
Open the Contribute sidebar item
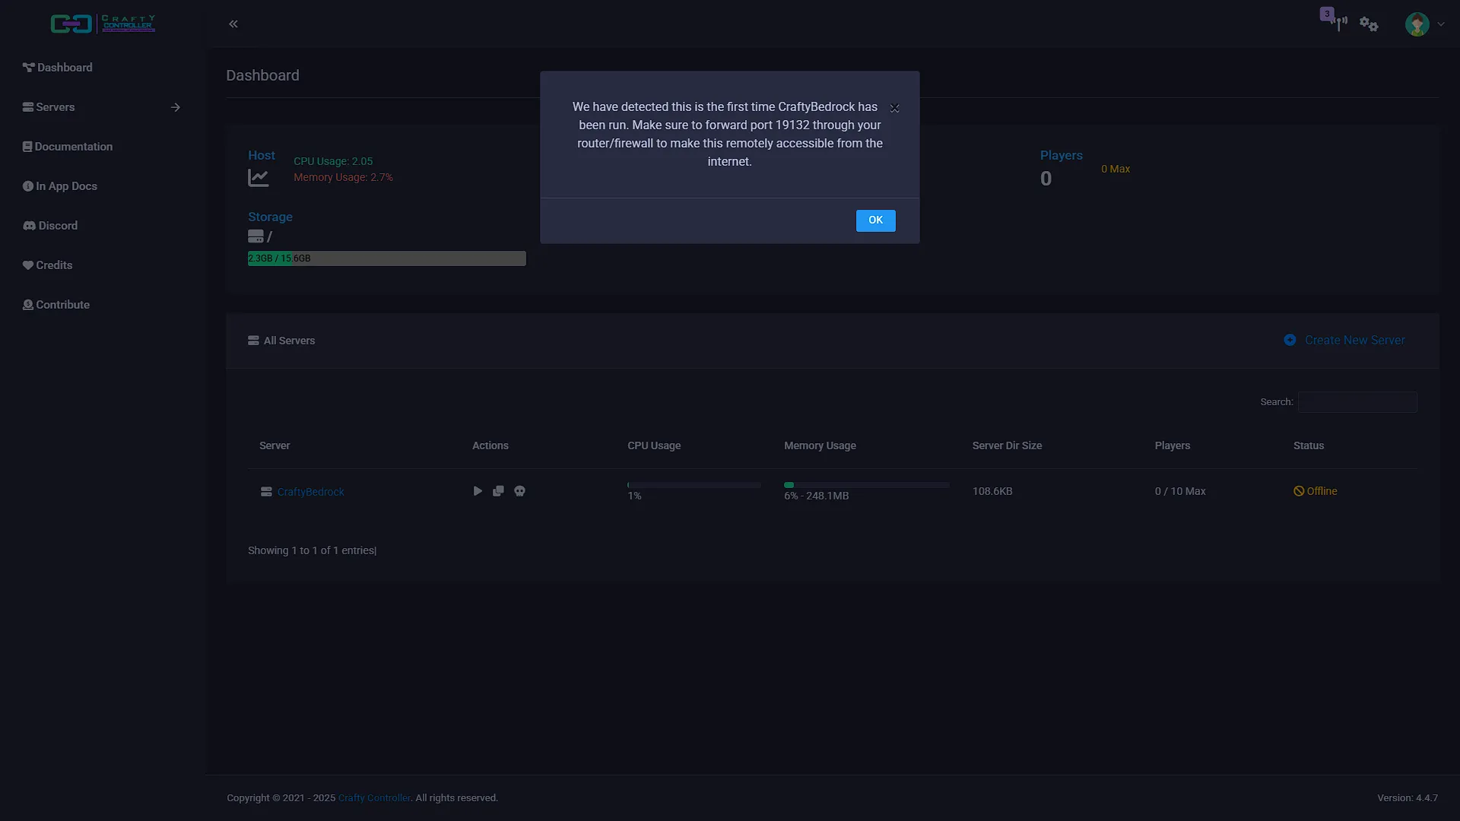click(56, 305)
